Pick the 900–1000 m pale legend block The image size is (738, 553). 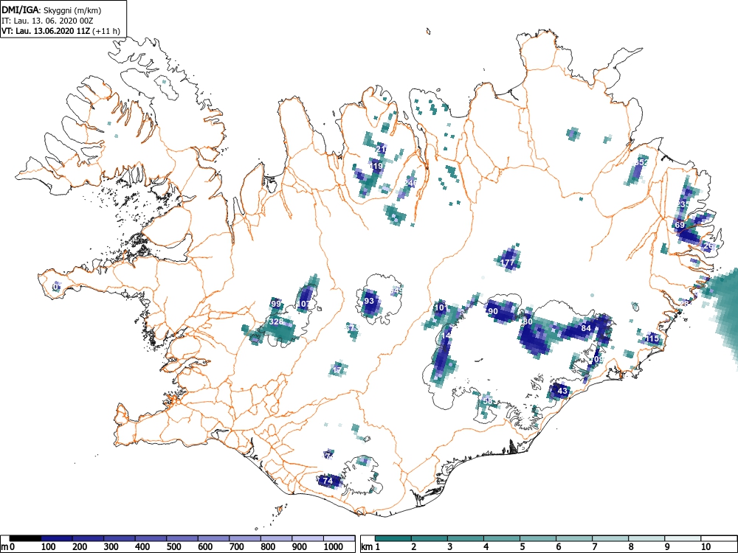click(x=308, y=538)
